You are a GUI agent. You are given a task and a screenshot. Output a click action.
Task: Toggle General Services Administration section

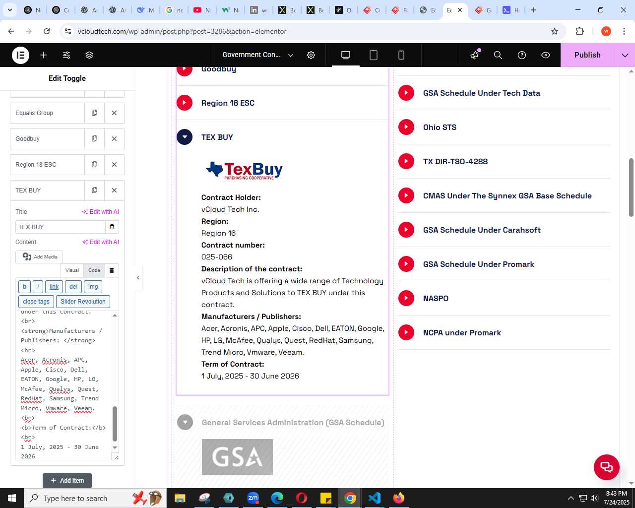click(x=185, y=423)
